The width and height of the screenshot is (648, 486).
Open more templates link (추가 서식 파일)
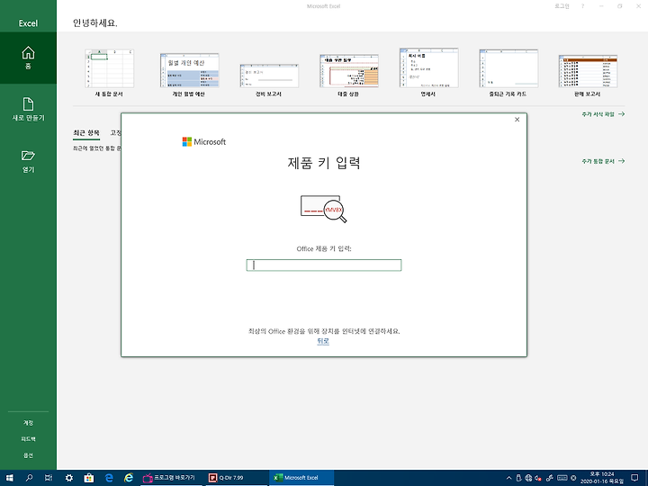point(603,114)
